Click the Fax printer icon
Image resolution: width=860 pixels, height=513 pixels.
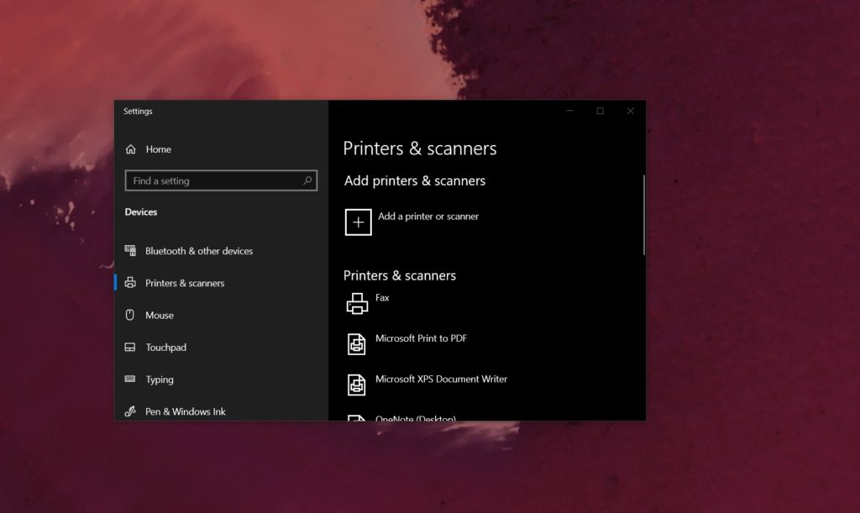[x=357, y=302]
